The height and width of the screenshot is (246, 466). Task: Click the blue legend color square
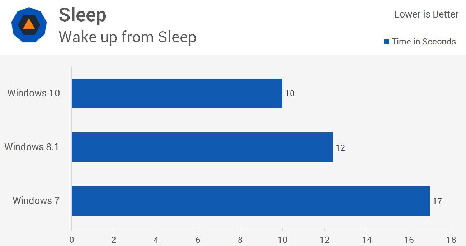pos(386,42)
